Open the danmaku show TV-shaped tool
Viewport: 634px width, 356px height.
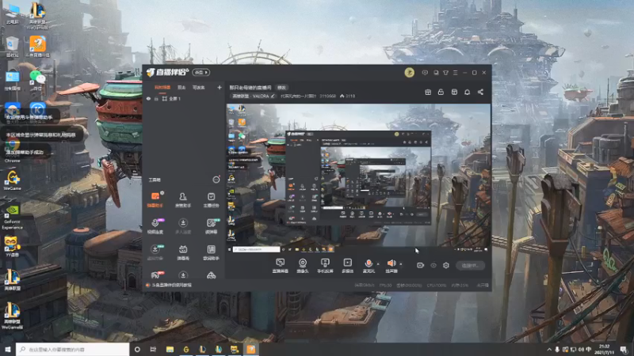point(183,252)
